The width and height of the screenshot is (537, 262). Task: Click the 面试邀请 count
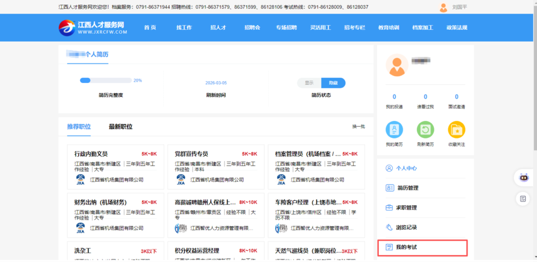[x=456, y=97]
